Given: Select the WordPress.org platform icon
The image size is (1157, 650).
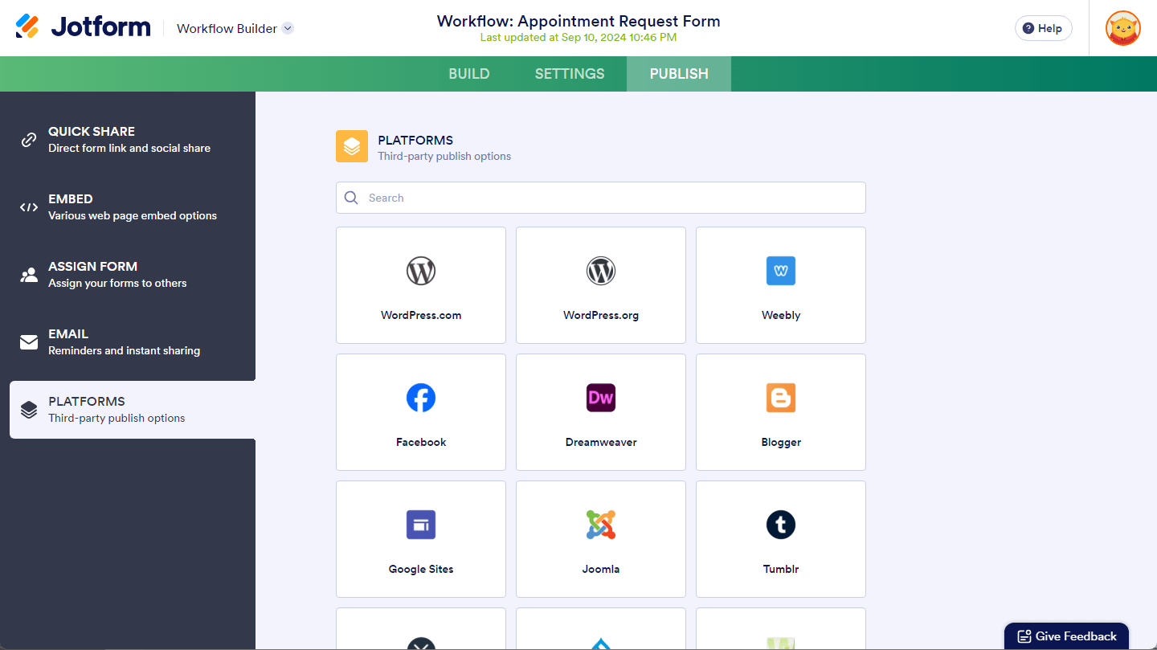Looking at the screenshot, I should tap(601, 271).
